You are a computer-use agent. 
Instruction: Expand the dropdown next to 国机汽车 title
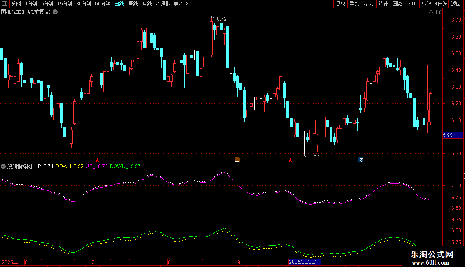tap(55, 12)
